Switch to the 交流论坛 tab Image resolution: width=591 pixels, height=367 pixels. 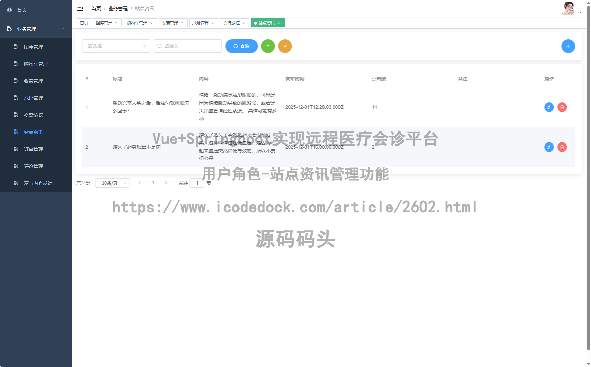(231, 23)
